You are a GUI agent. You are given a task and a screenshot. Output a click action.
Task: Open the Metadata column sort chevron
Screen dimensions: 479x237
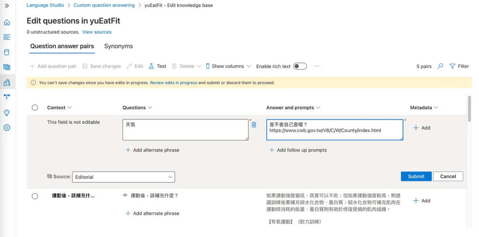click(436, 108)
